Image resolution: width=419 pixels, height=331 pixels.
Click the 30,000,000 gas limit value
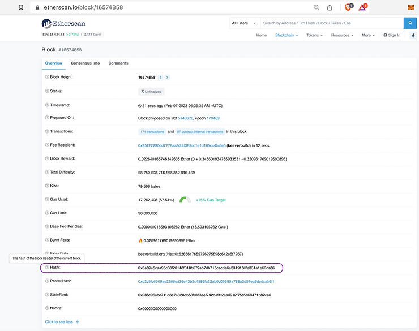pyautogui.click(x=148, y=213)
